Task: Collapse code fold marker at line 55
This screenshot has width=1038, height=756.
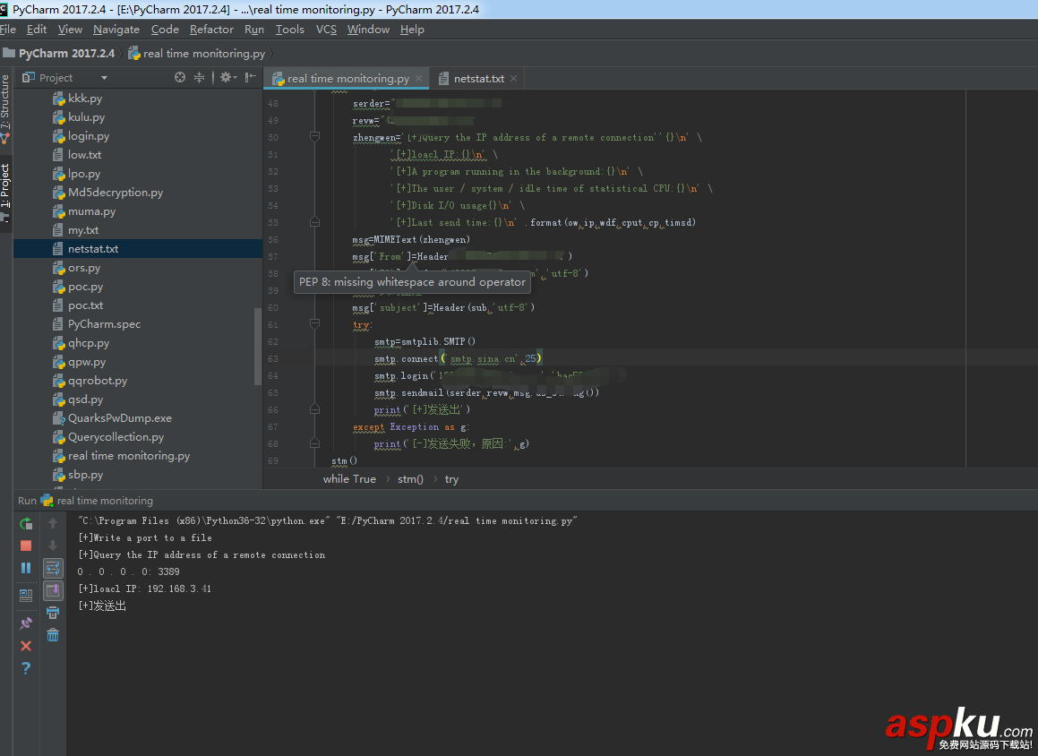Action: (314, 222)
